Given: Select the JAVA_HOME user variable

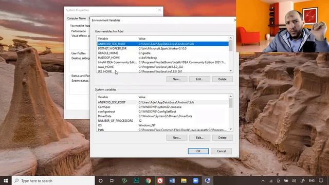Looking at the screenshot, I should coord(163,67).
